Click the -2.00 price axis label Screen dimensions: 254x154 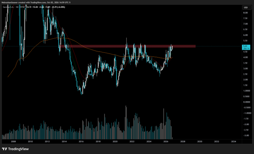coord(245,124)
